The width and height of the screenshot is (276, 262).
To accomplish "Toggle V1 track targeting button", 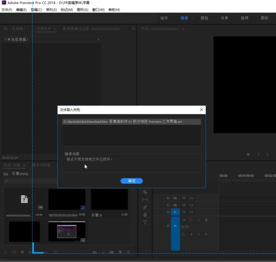I will click(175, 212).
